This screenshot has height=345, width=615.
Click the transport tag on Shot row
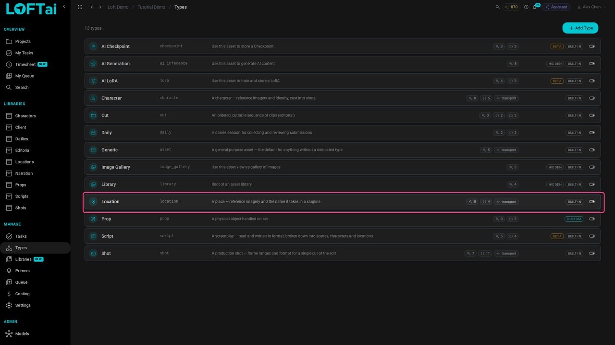pos(506,253)
